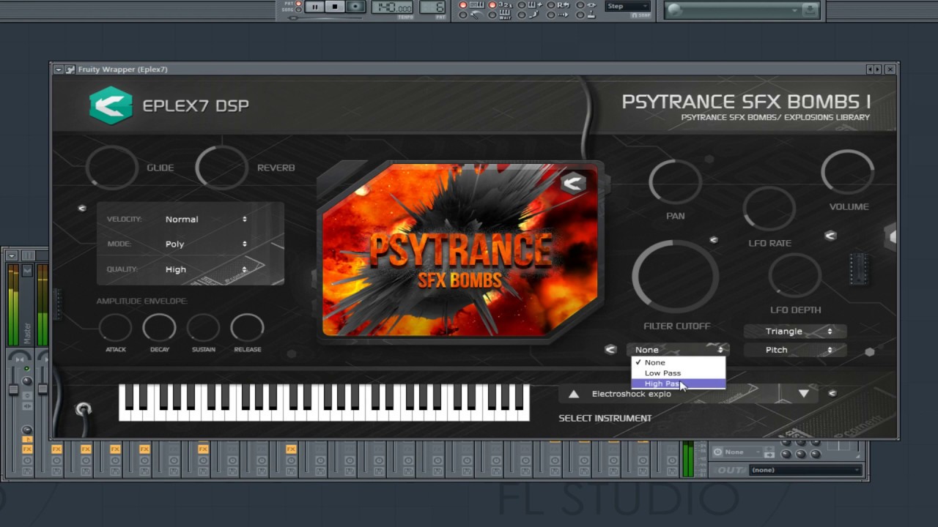Click the small badge near Filter Cutoff knob

click(x=713, y=239)
